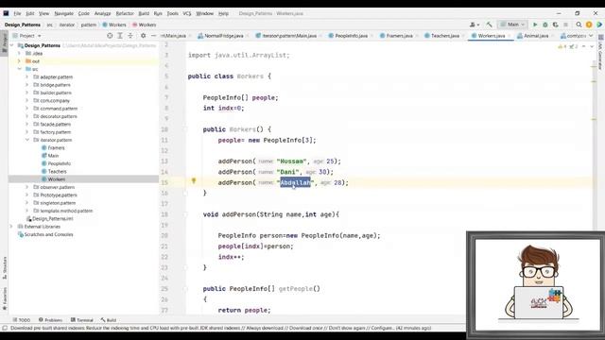
Task: Open the Structure vertical side tab
Action: coord(4,268)
